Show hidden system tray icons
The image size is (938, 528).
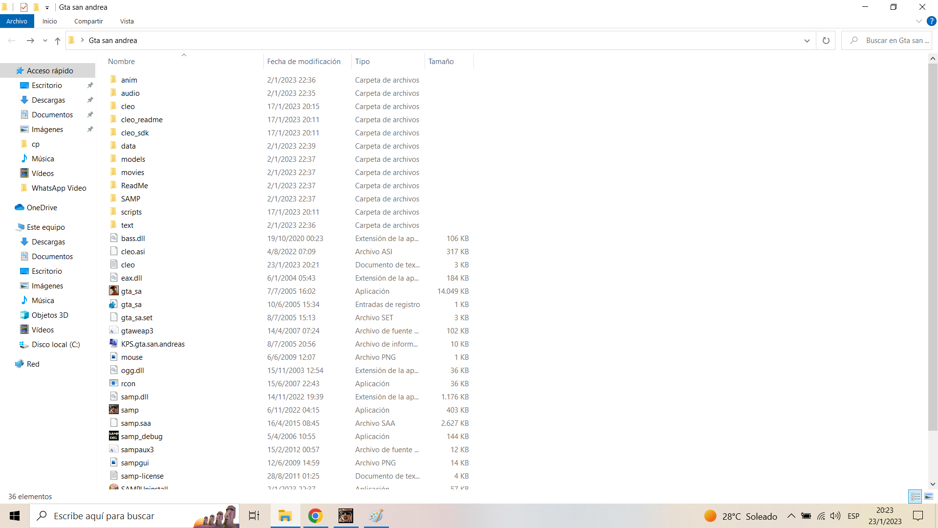click(x=791, y=516)
